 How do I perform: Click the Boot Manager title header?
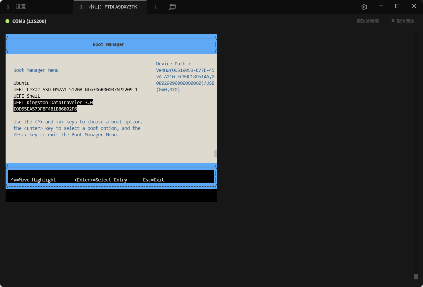109,44
